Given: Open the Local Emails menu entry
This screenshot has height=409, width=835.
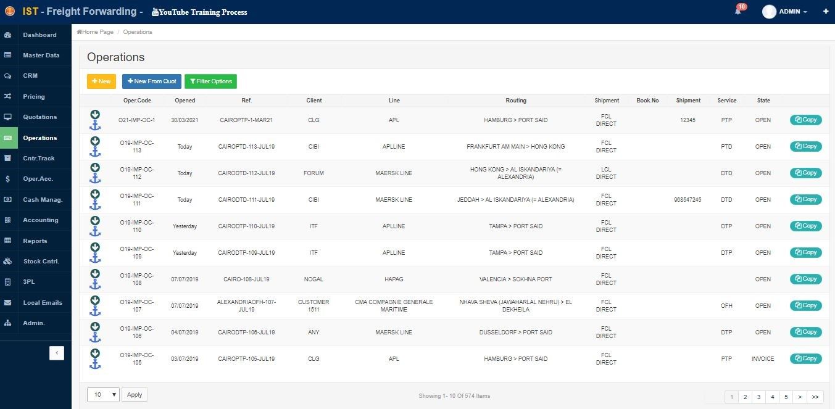Looking at the screenshot, I should [x=43, y=302].
